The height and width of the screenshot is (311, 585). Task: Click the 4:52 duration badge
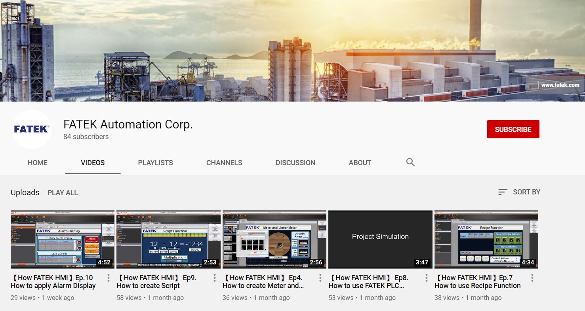104,262
